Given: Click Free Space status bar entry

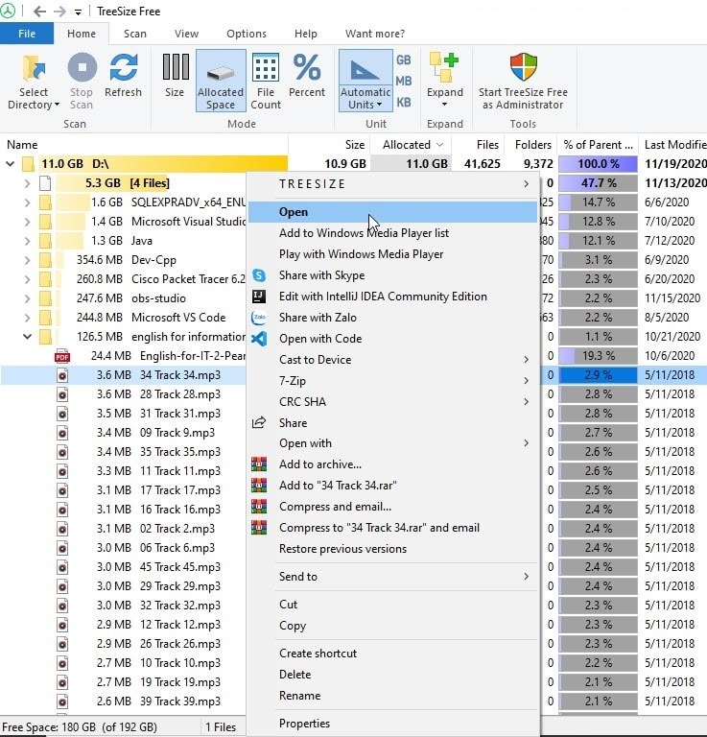Looking at the screenshot, I should point(80,727).
